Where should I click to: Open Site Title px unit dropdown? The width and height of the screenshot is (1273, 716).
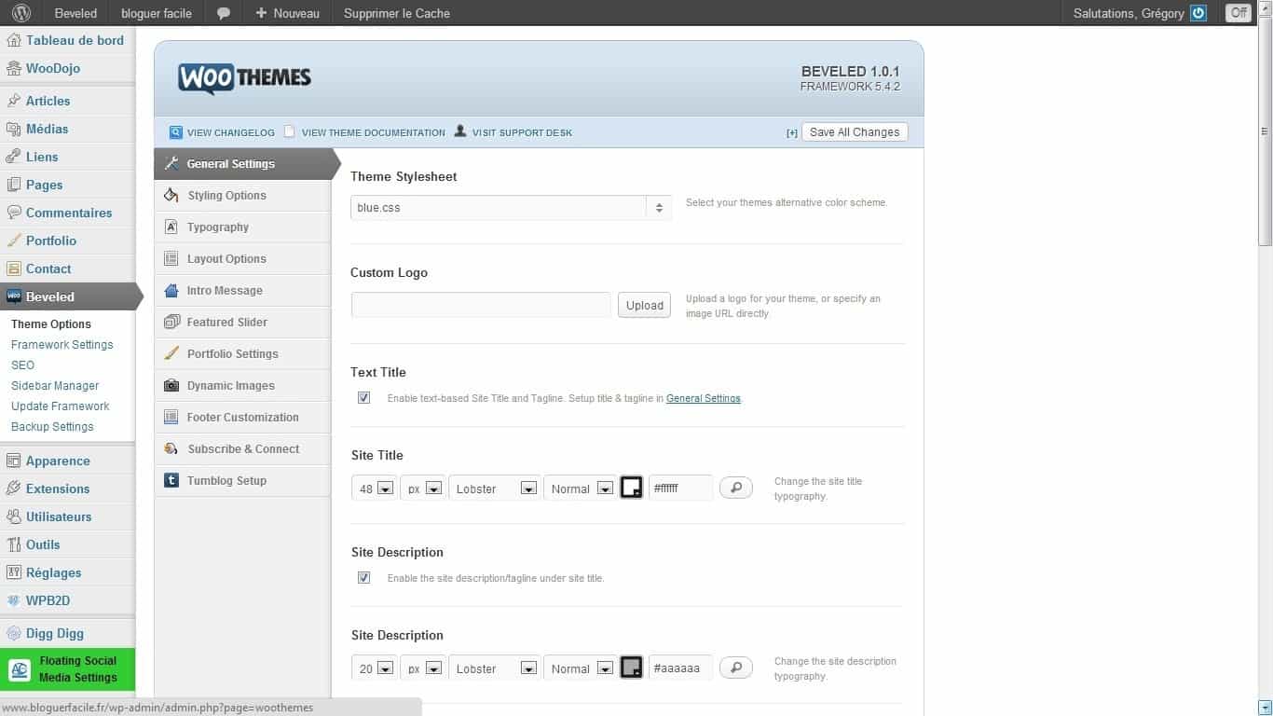pos(423,489)
